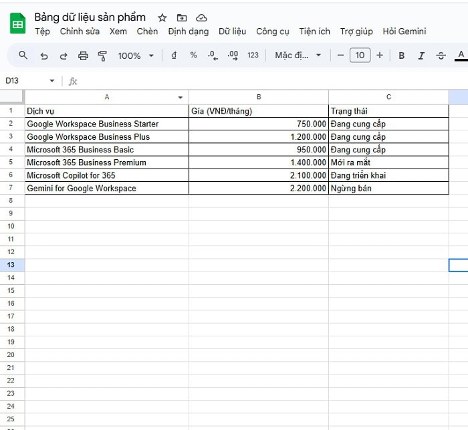Select cell Microsoft 365 Business Premium

(107, 163)
